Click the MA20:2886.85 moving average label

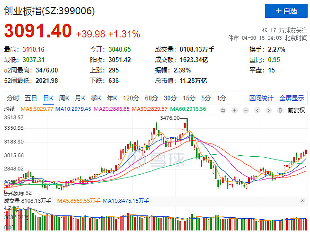coord(112,109)
